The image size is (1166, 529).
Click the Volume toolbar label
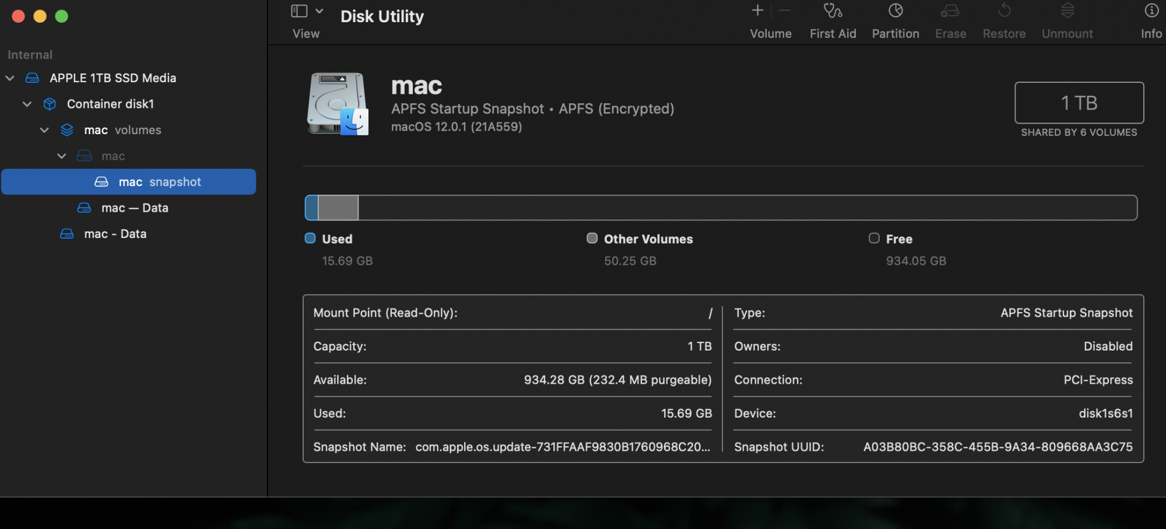[771, 34]
